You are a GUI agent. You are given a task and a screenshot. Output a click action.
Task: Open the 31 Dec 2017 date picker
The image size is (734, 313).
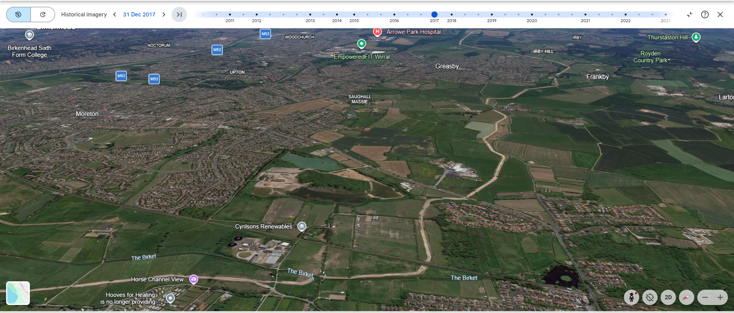(x=139, y=15)
